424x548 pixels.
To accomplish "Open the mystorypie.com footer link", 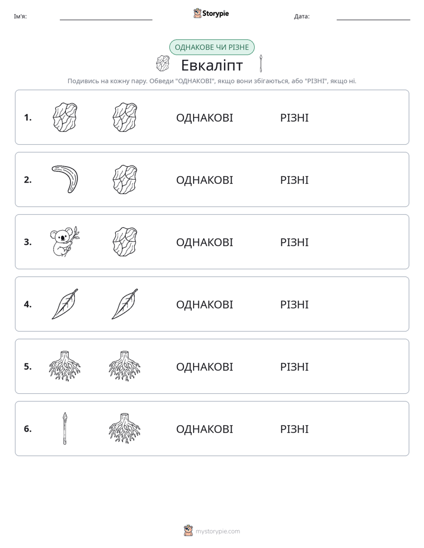I will click(x=217, y=531).
